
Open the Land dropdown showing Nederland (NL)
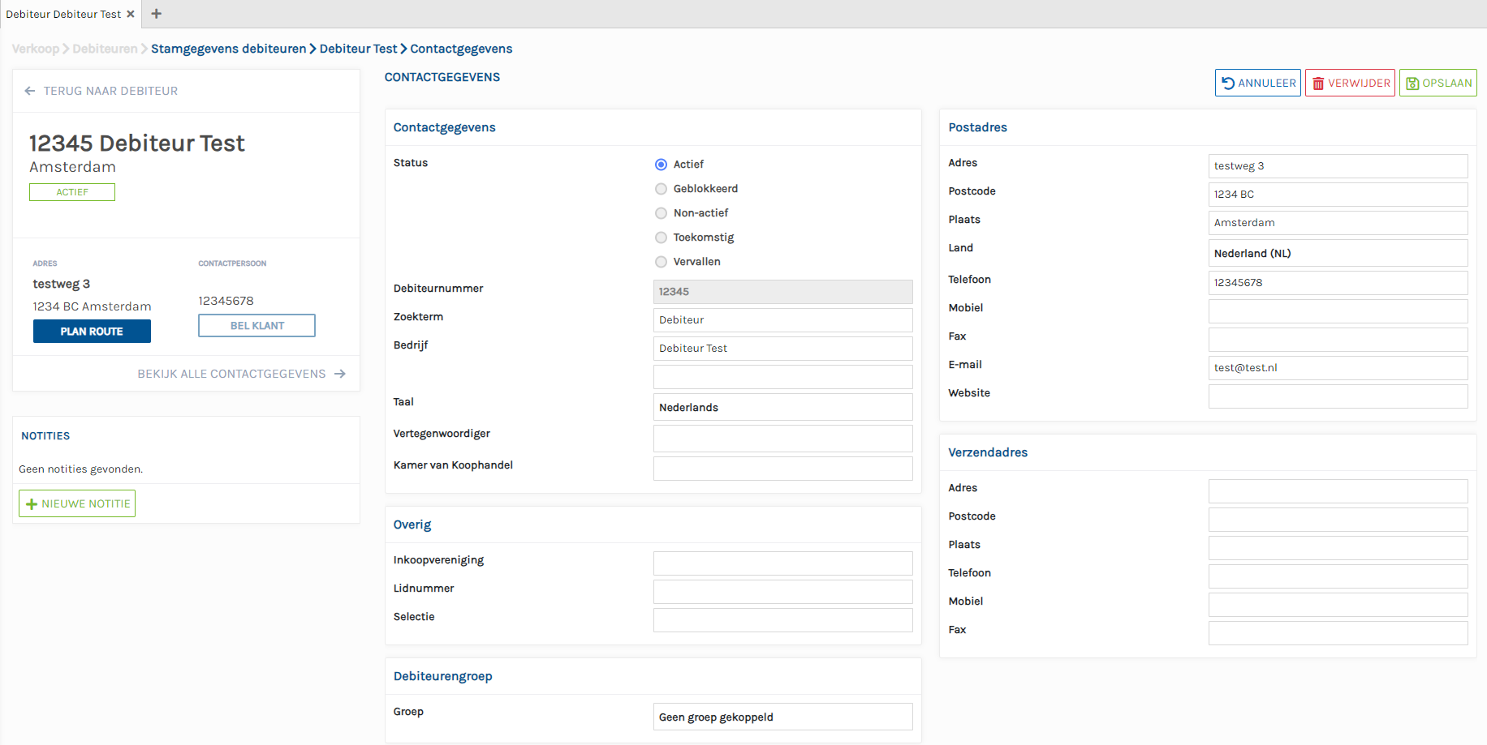(1337, 253)
